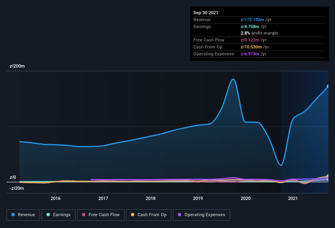335x228 pixels.
Task: Toggle the Free Cash Flow legend button
Action: click(x=101, y=215)
